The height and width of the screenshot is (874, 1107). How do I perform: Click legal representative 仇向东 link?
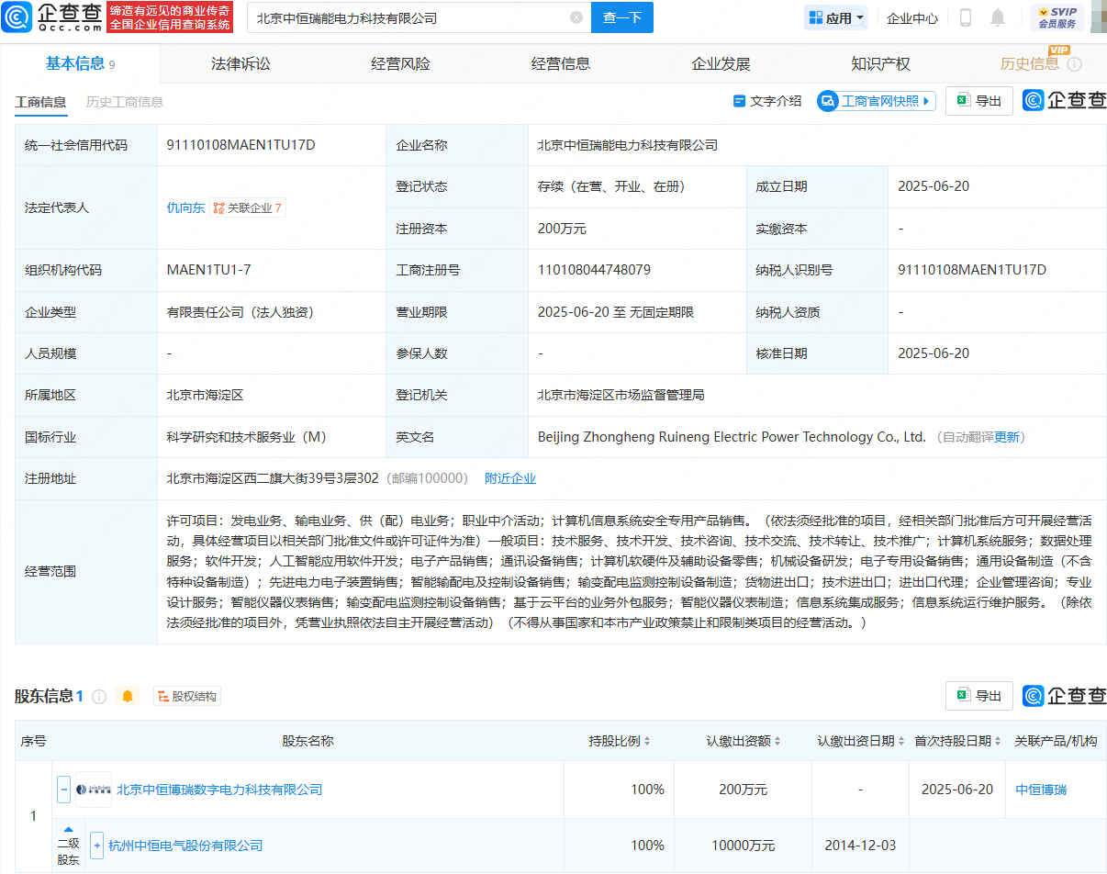(185, 207)
